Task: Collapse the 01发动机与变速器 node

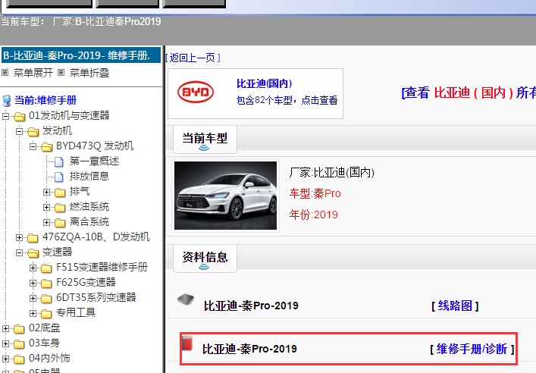Action: click(x=6, y=116)
